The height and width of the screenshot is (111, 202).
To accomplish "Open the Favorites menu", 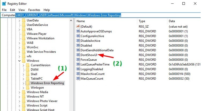I will click(x=34, y=10).
